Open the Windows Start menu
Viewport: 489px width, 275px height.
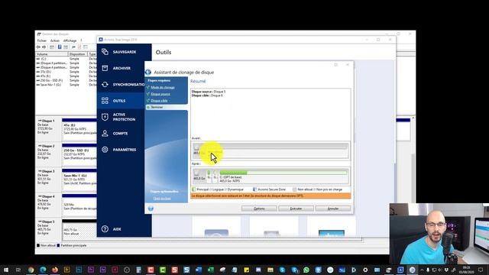click(x=6, y=270)
